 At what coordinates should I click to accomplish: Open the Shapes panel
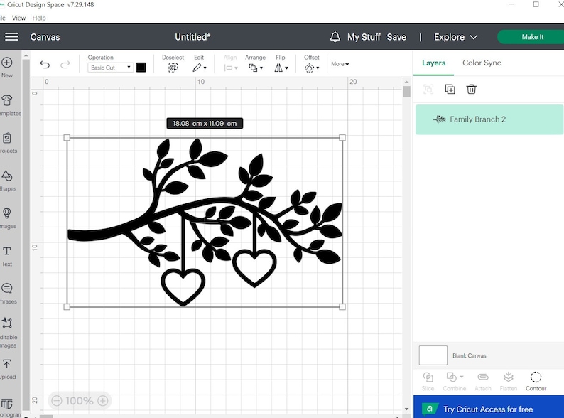tap(7, 179)
